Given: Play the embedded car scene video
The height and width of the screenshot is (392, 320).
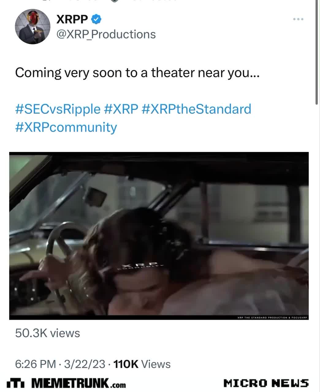Looking at the screenshot, I should point(159,236).
